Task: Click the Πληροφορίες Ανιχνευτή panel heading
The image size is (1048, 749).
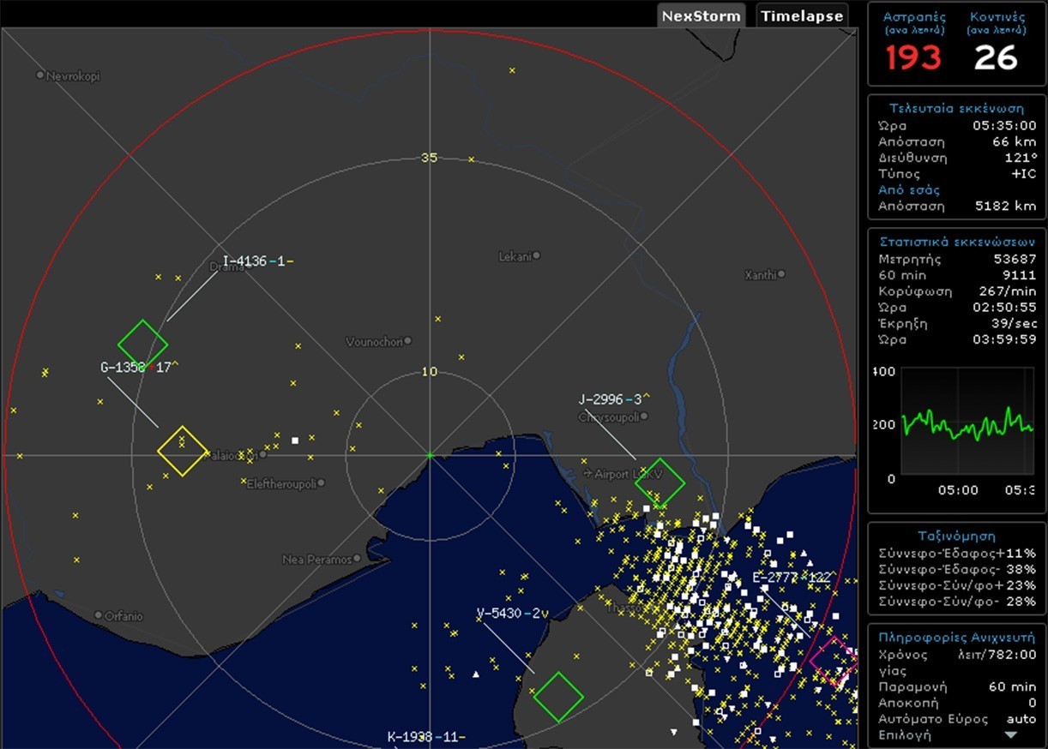Action: point(957,638)
